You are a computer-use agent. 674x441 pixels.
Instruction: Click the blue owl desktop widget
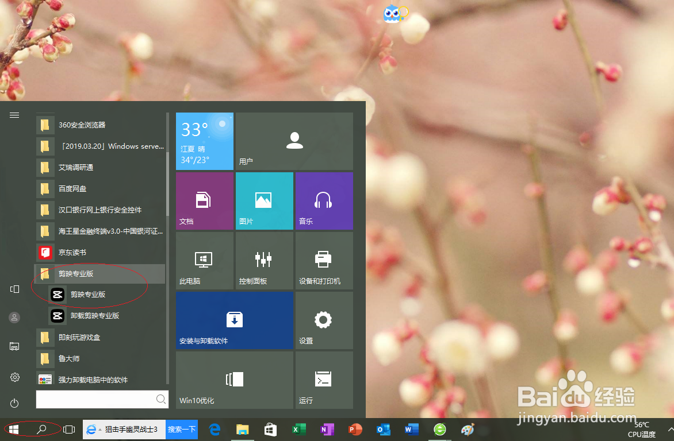click(396, 14)
